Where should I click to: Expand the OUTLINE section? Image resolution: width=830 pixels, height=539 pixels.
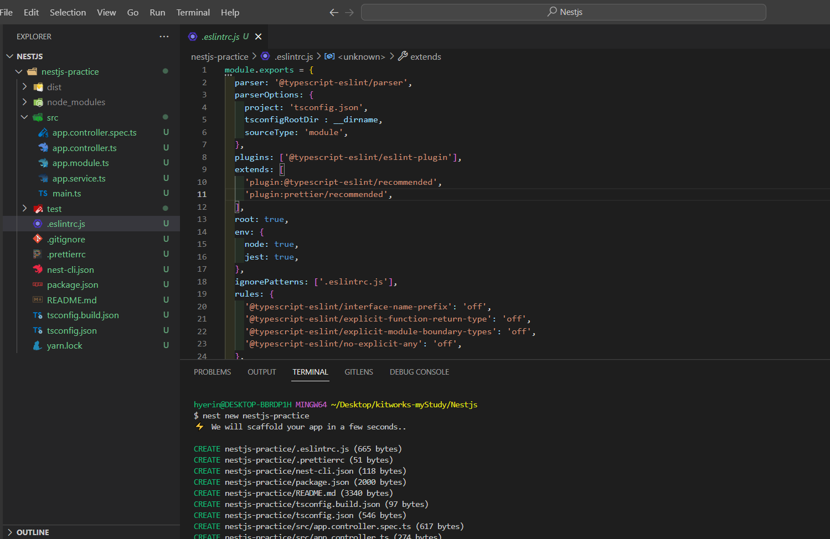[9, 532]
